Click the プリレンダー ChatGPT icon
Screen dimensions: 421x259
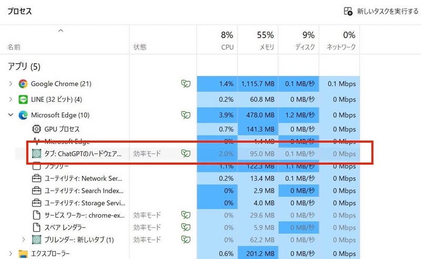[x=36, y=240]
